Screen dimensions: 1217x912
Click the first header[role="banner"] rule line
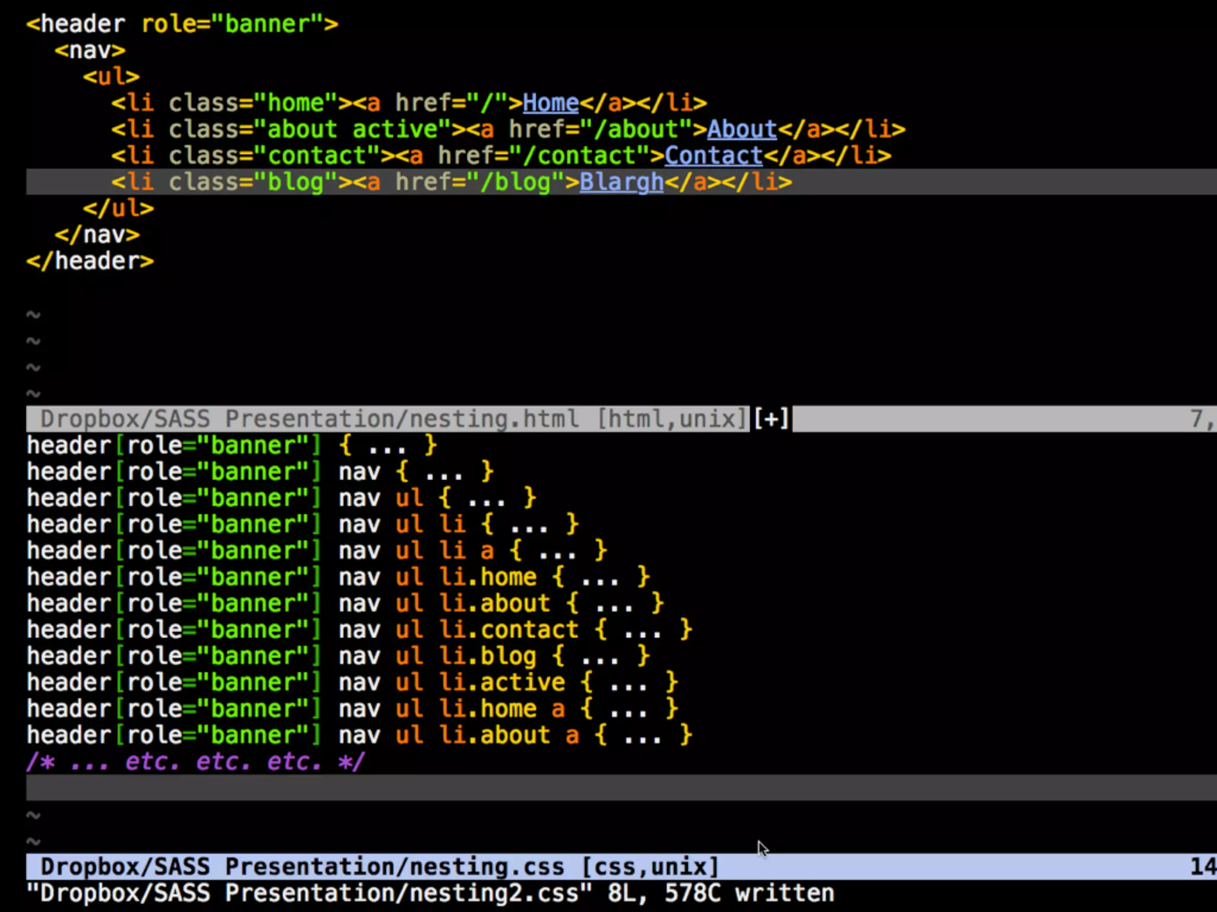[232, 445]
